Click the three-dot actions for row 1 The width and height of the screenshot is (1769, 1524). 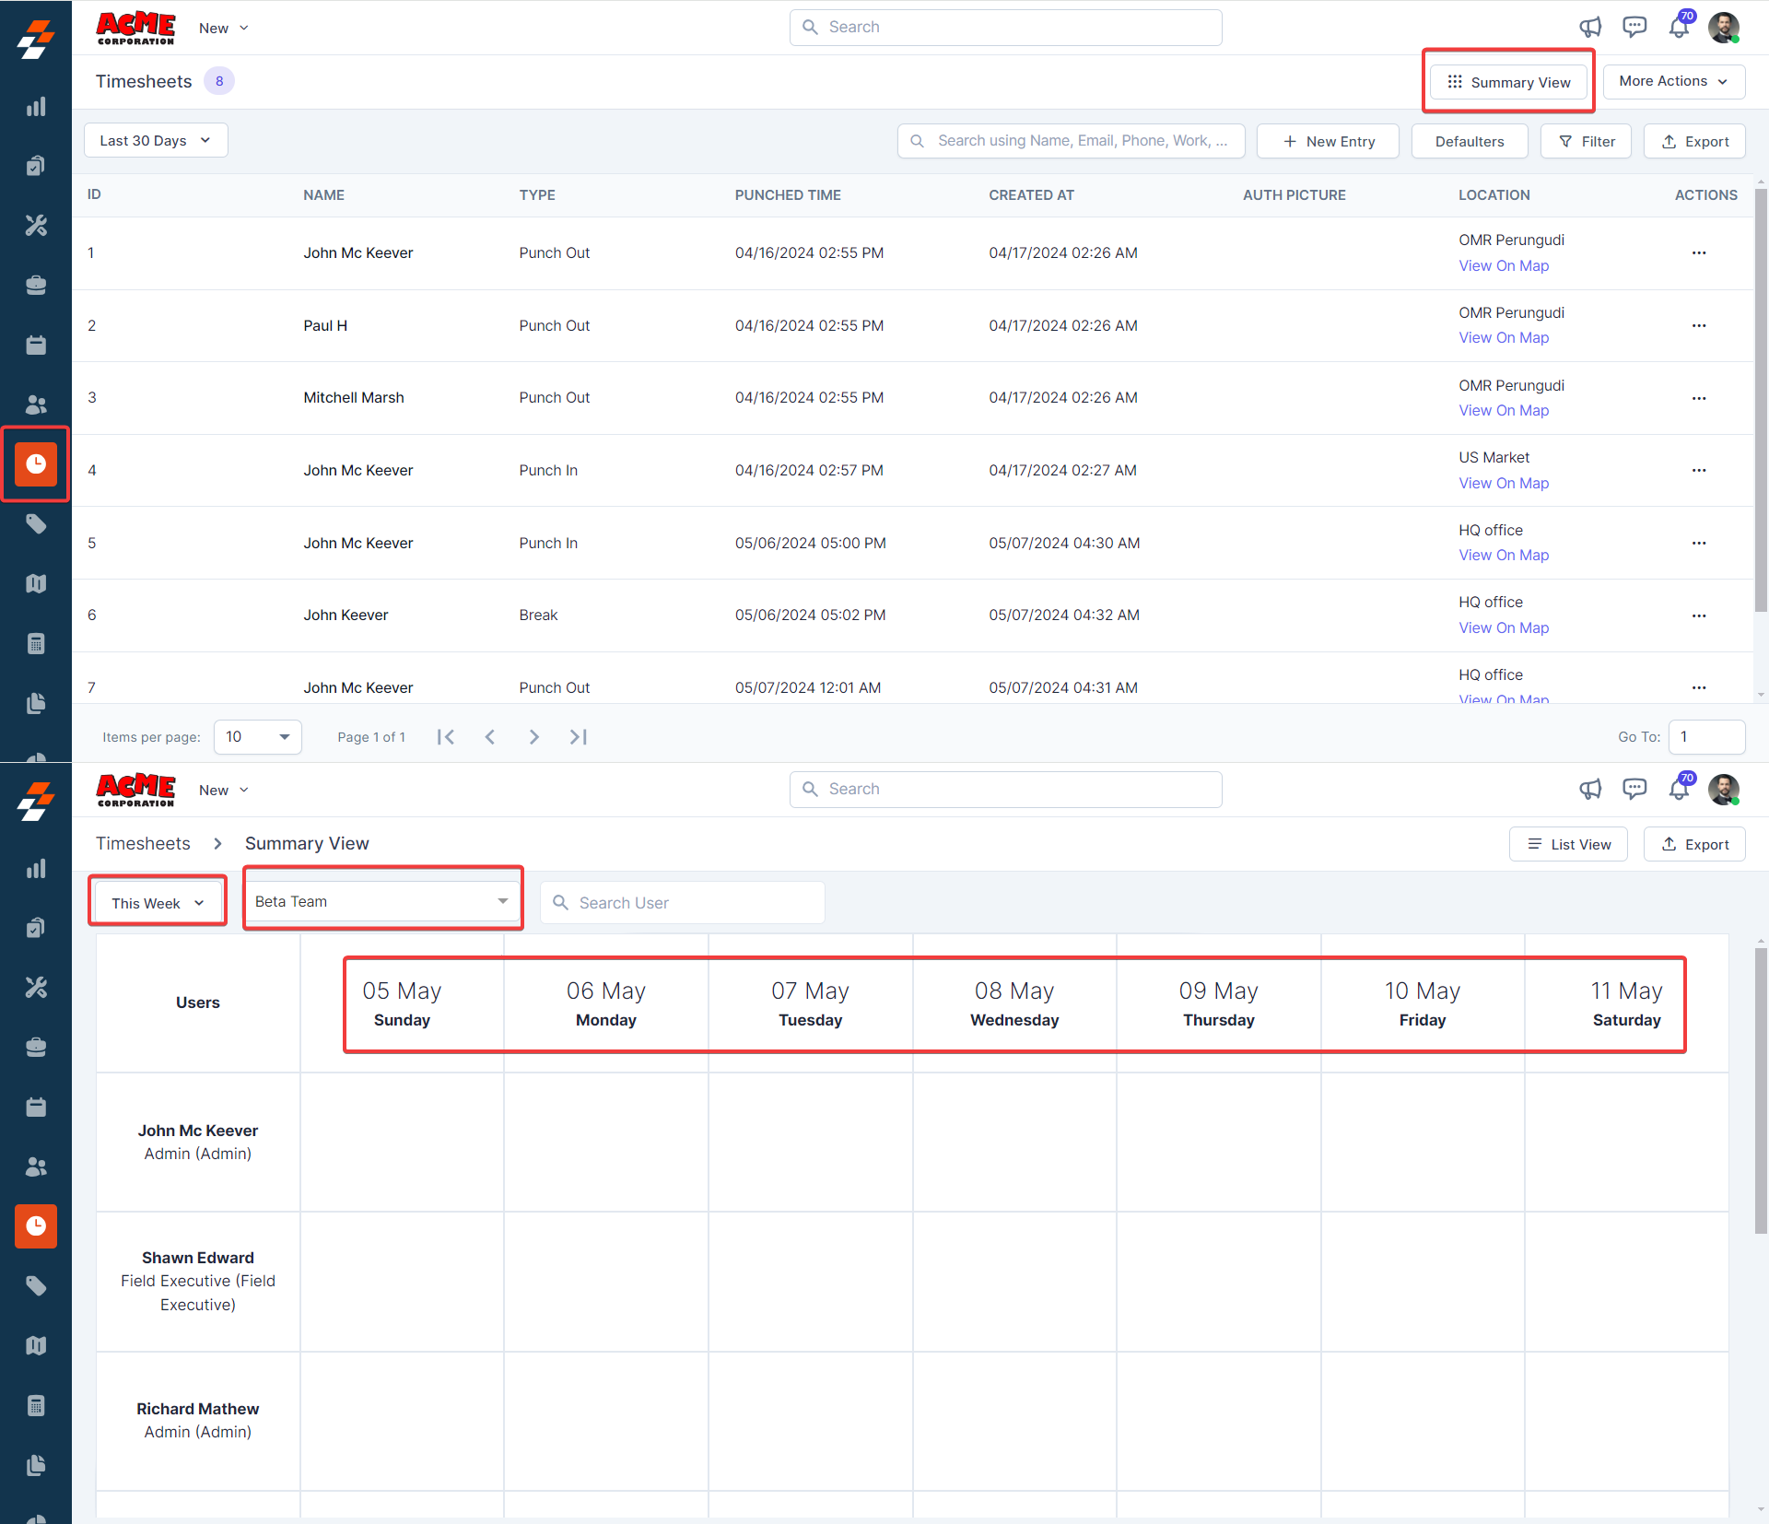click(1699, 252)
